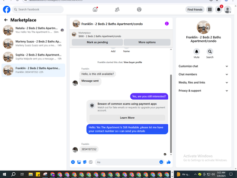Expand Chat members section
The width and height of the screenshot is (237, 178).
pyautogui.click(x=203, y=75)
